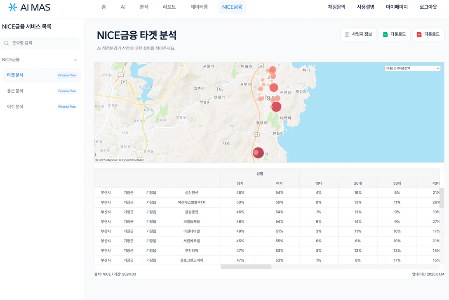
Task: Open the 리포트 menu item
Action: tap(169, 7)
